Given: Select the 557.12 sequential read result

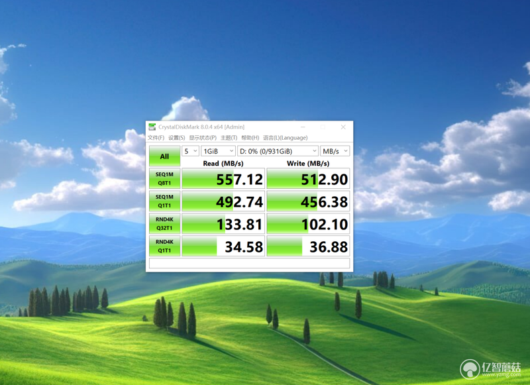Looking at the screenshot, I should [223, 178].
